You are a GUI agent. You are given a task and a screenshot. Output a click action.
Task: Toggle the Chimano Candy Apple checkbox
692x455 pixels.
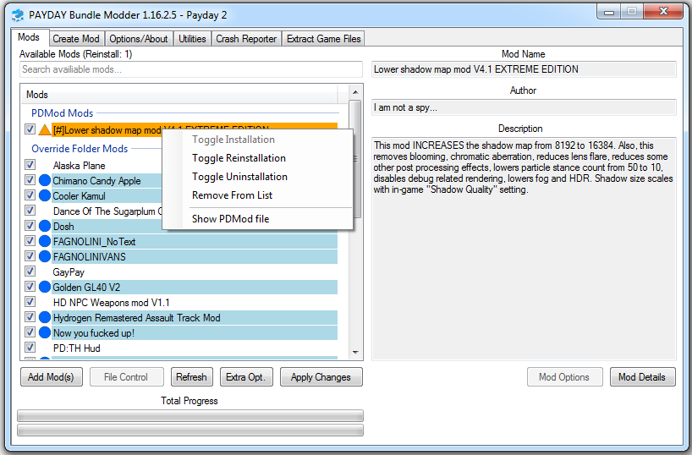point(30,180)
